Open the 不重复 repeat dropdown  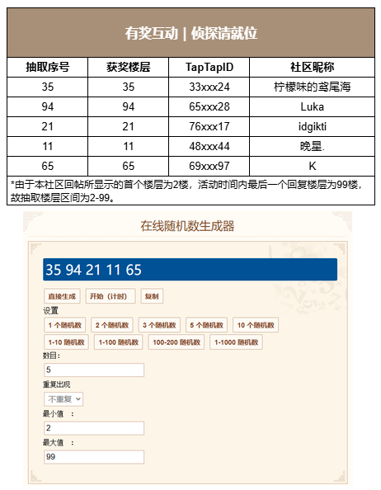click(x=63, y=399)
